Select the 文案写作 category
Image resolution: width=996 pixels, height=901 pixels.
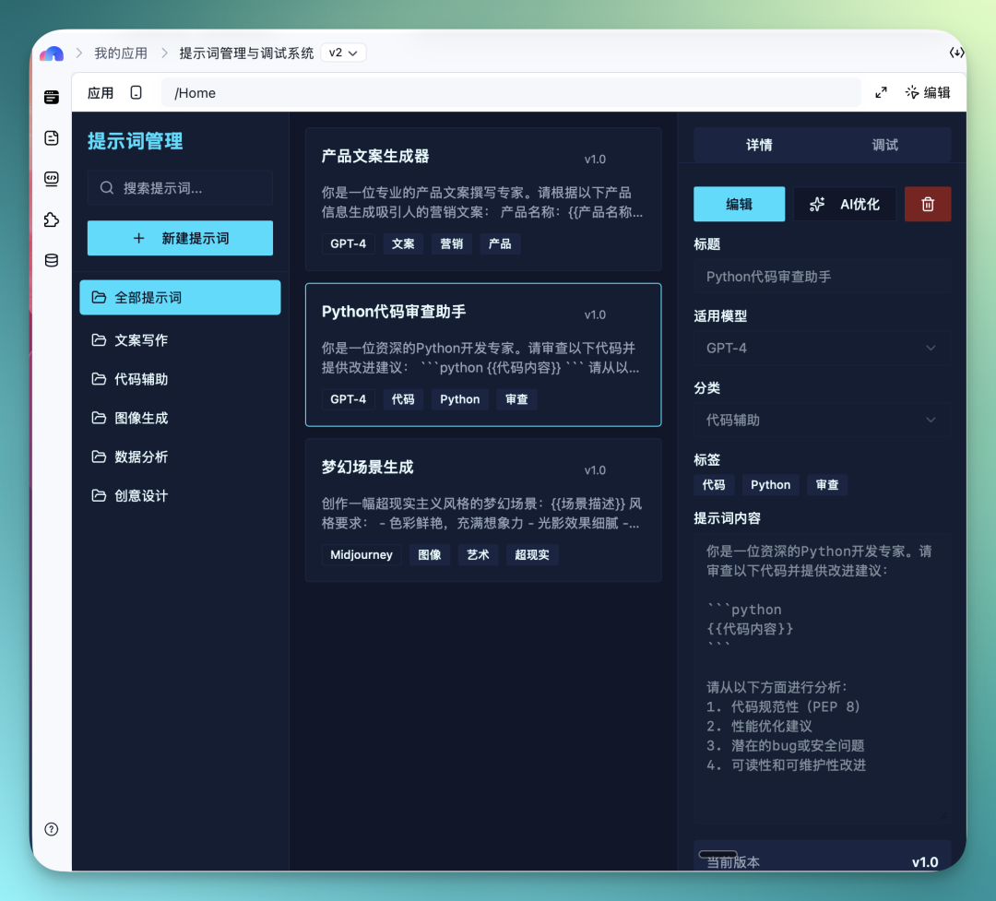180,340
